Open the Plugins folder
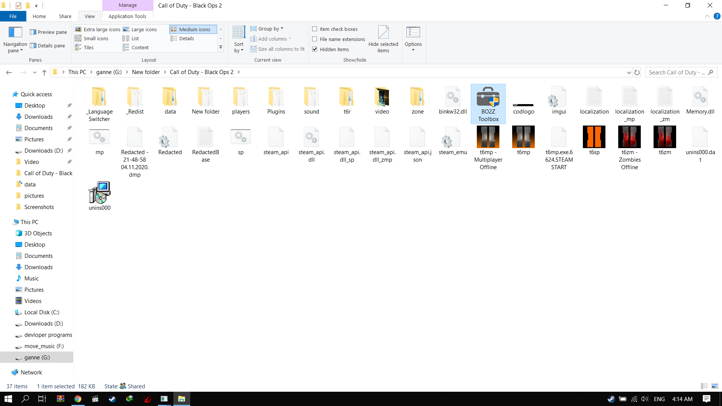This screenshot has height=406, width=722. (276, 100)
